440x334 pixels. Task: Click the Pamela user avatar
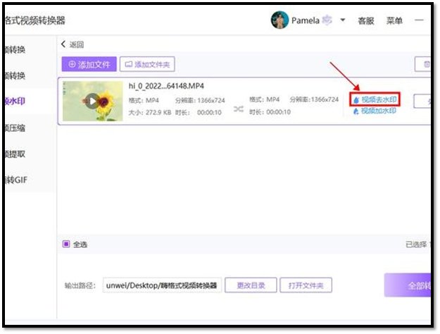[x=279, y=20]
